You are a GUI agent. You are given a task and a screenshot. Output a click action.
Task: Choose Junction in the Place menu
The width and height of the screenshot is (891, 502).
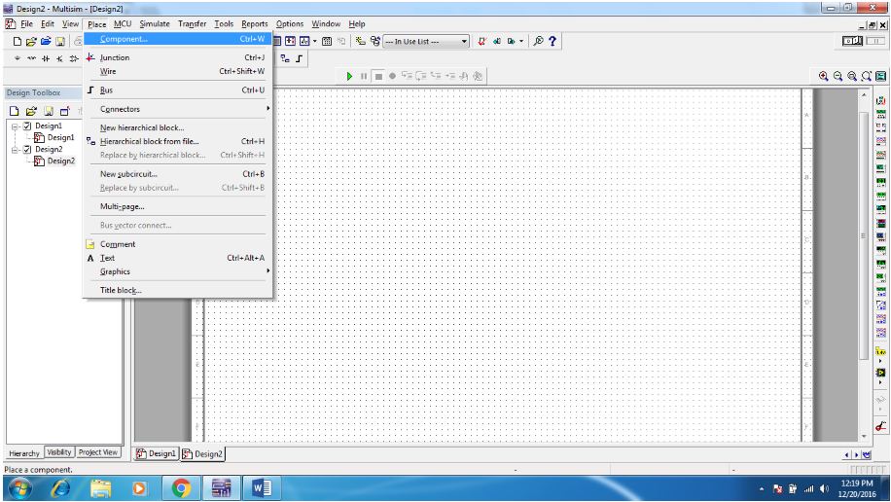[177, 57]
